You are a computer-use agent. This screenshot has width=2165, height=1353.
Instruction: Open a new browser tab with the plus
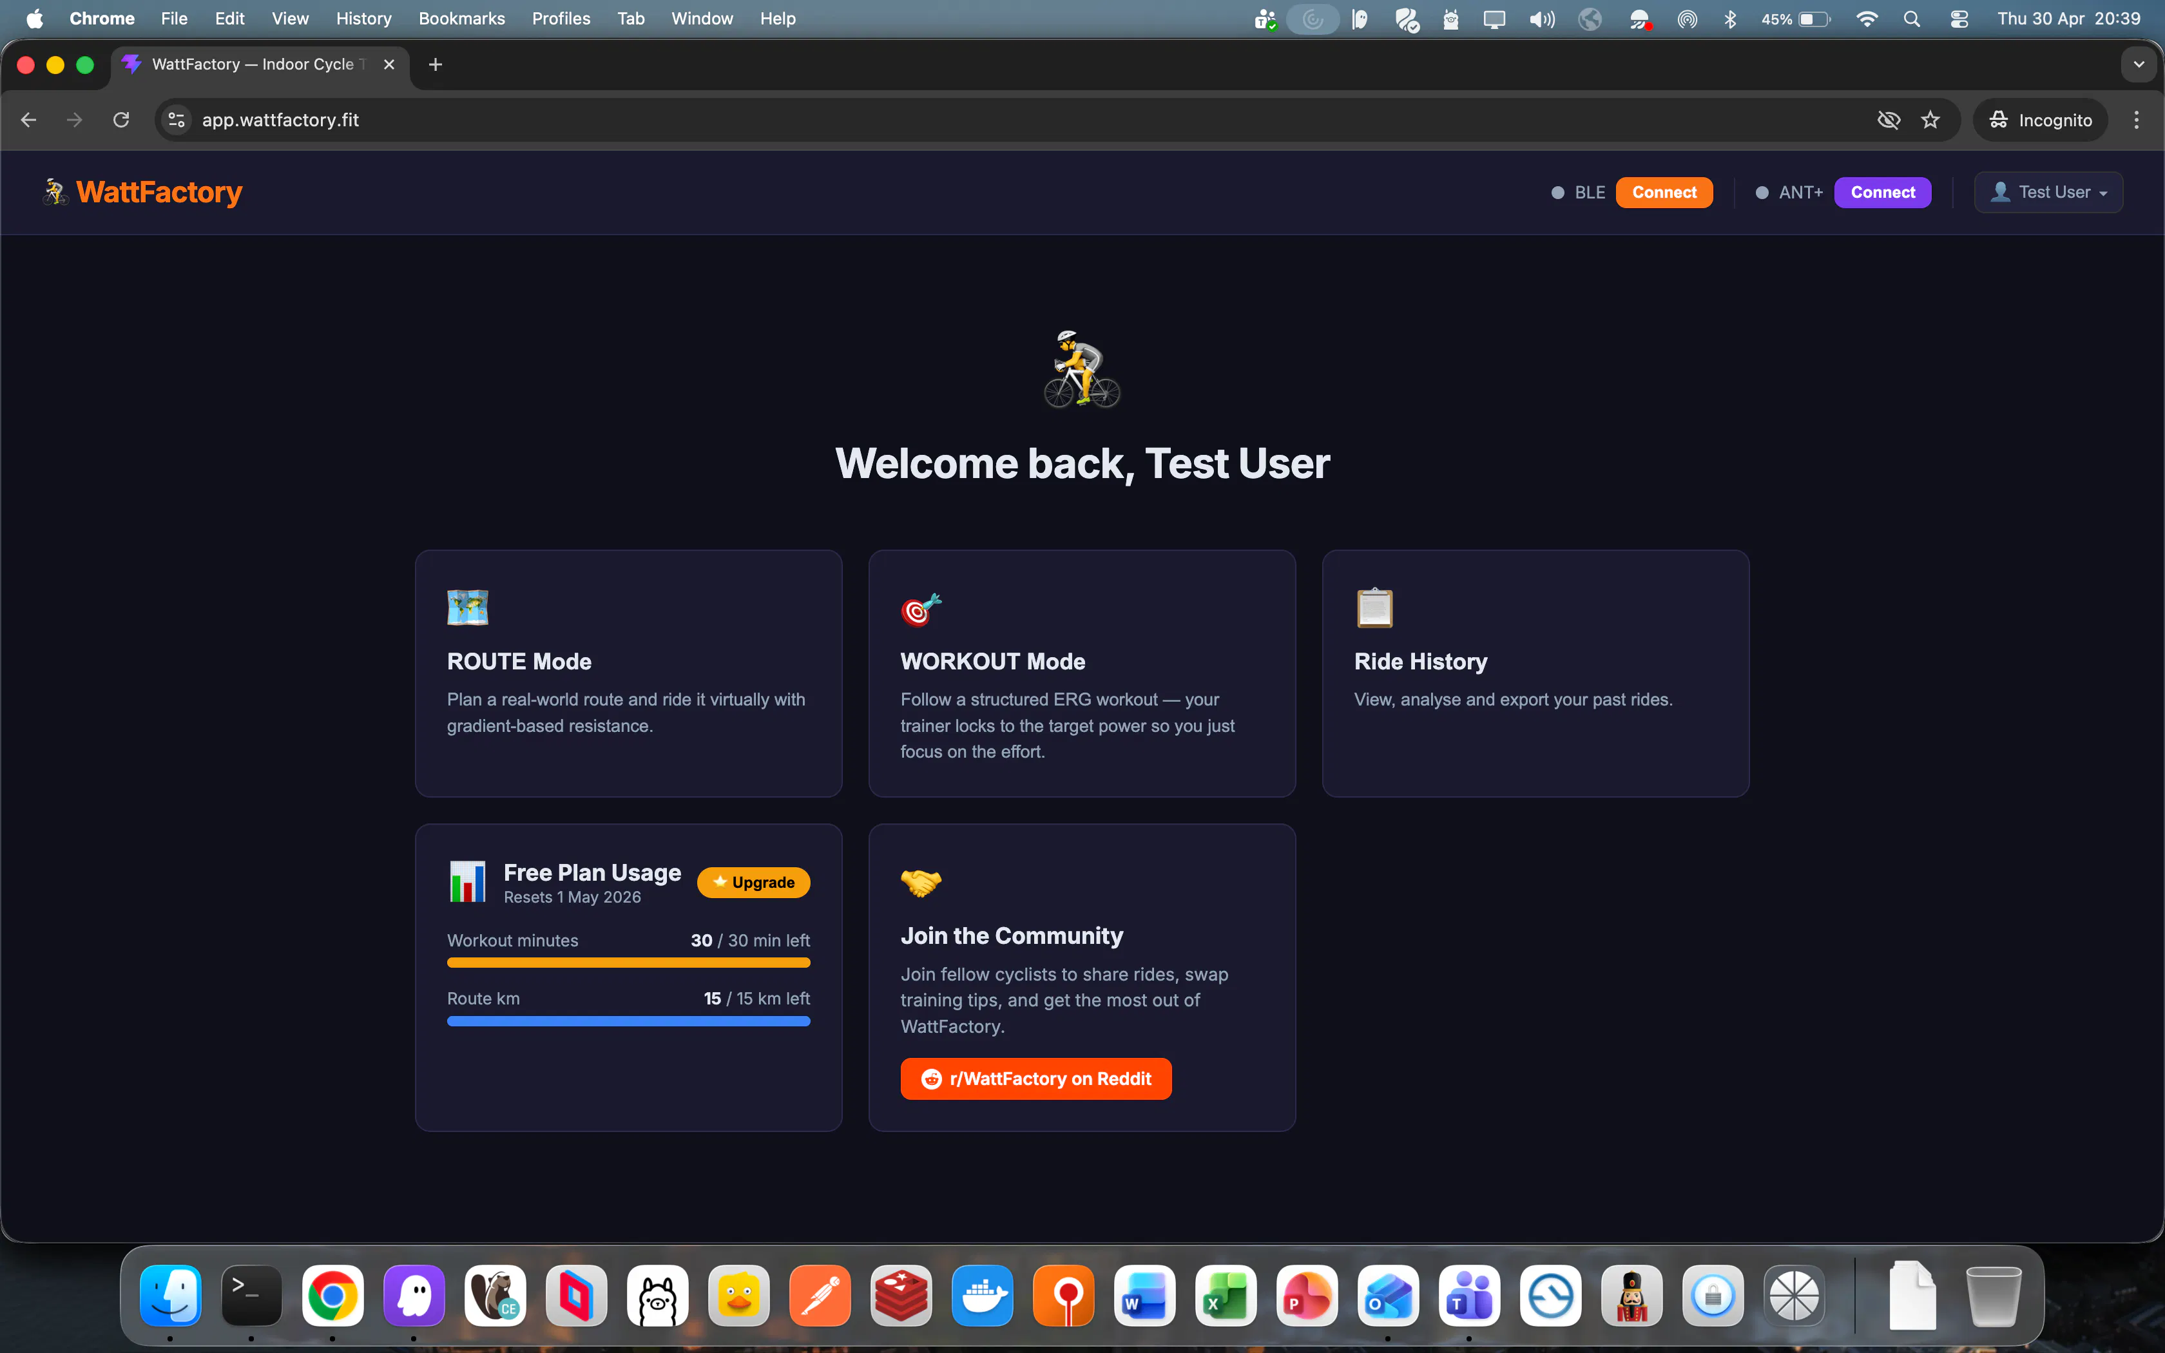pos(435,64)
